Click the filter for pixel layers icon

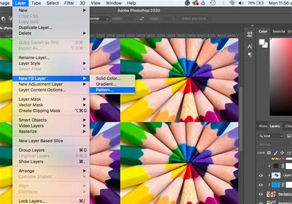tap(289, 136)
